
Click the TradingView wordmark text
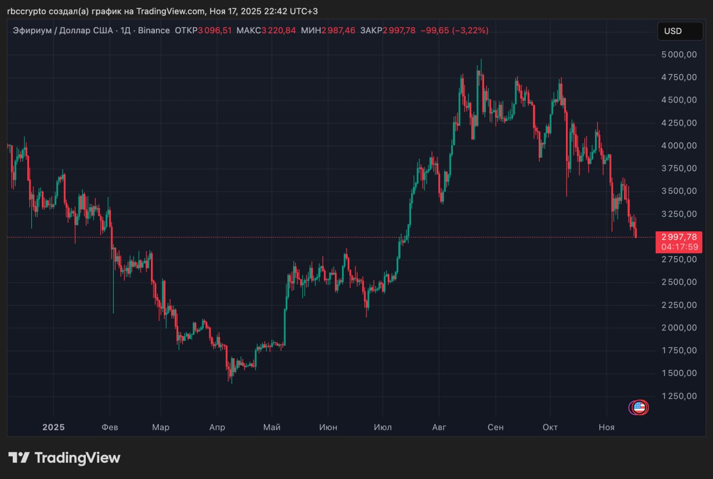click(x=77, y=458)
